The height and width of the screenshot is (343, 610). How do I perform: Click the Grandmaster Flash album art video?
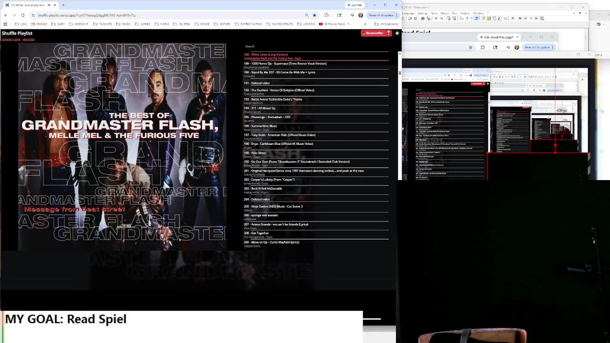(122, 146)
